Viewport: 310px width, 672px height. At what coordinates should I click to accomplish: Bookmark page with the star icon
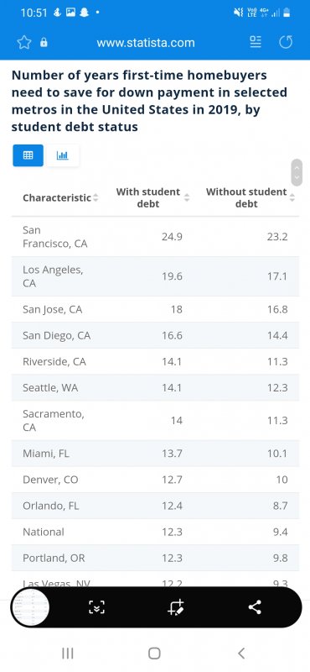(24, 43)
